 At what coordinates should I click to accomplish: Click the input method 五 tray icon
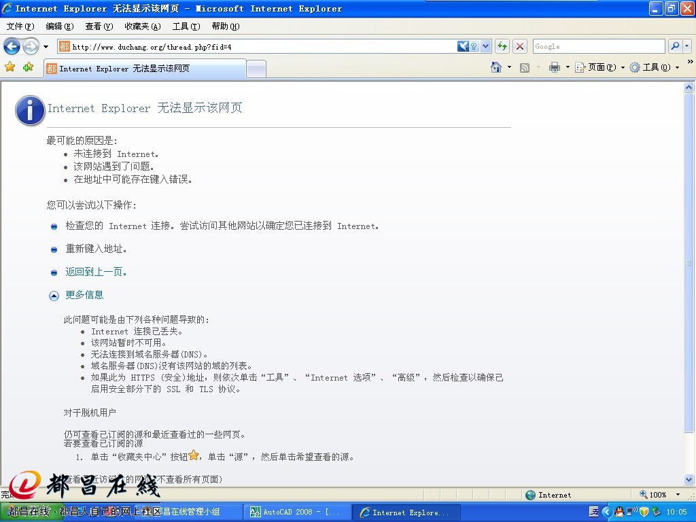593,512
